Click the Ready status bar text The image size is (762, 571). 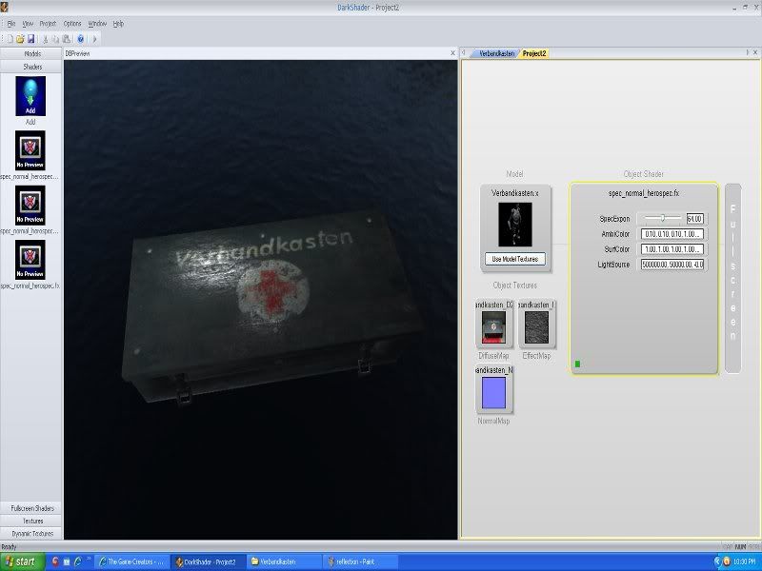pyautogui.click(x=9, y=546)
